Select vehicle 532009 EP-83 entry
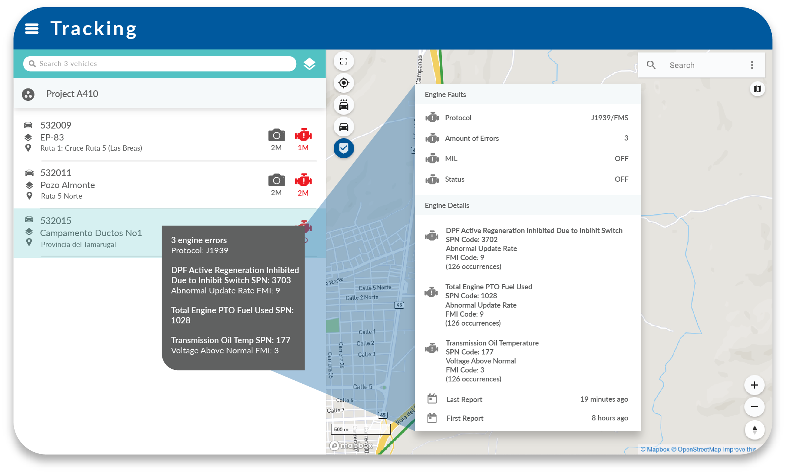Viewport: 786px width, 474px height. click(x=90, y=137)
